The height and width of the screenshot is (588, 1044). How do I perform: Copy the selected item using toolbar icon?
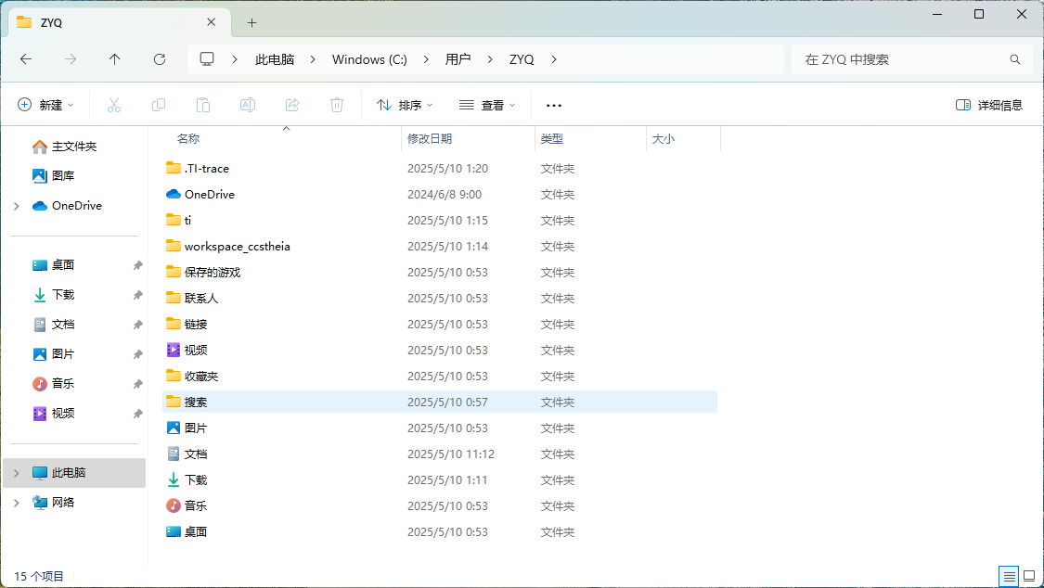pos(158,104)
